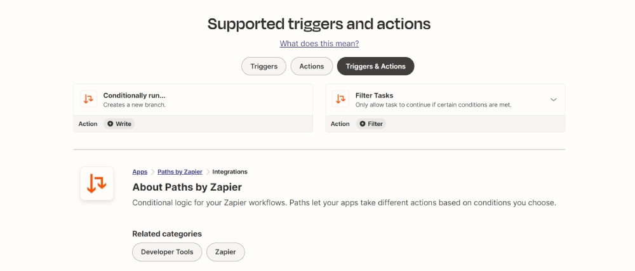
Task: Click the Paths icon on Filter Tasks card
Action: (x=340, y=99)
